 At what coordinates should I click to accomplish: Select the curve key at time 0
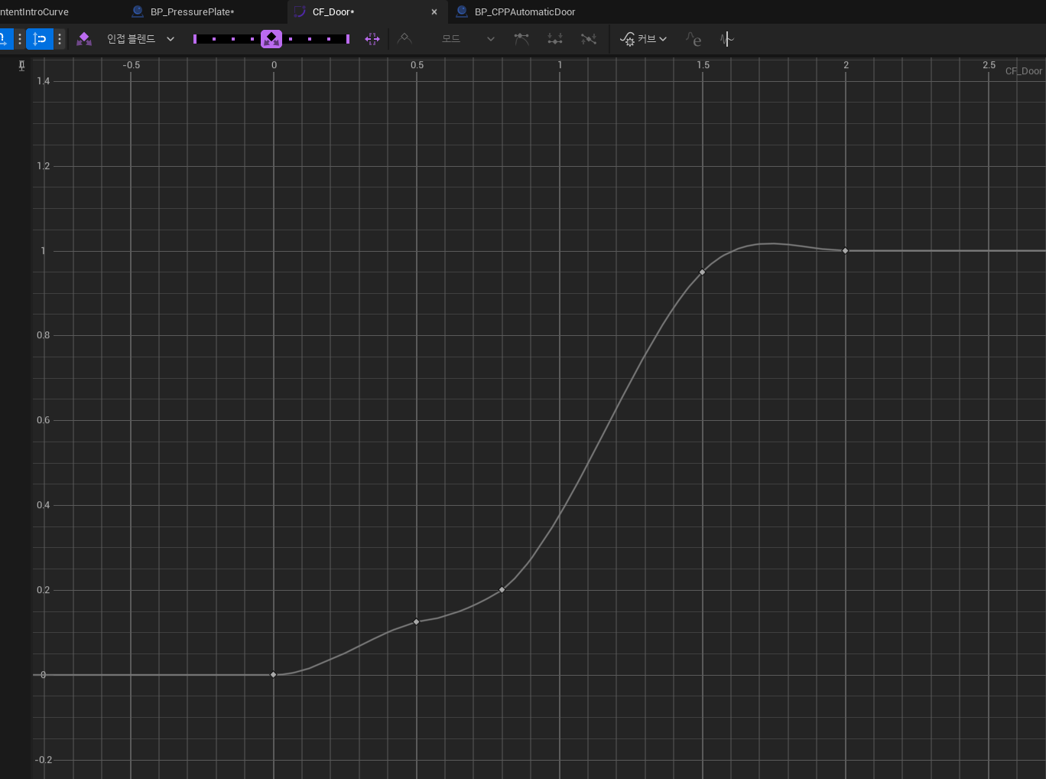click(x=274, y=675)
